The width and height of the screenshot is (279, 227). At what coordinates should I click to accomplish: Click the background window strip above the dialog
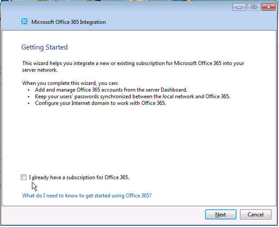coord(133,1)
